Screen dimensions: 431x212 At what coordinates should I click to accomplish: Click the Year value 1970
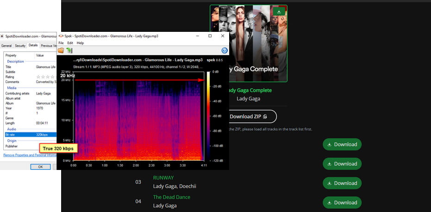[x=39, y=108]
